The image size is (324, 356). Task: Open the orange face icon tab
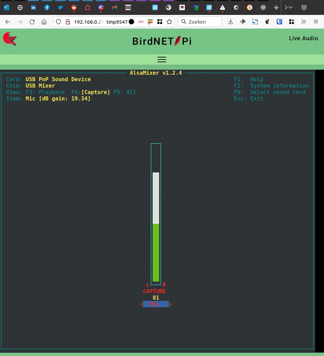[250, 7]
